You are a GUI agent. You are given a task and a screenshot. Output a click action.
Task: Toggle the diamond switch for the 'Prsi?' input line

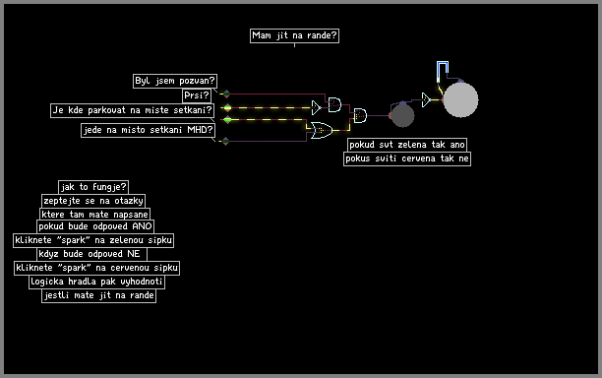click(x=227, y=107)
